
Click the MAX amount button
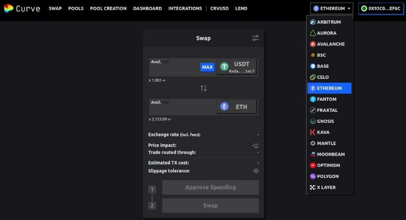point(208,67)
